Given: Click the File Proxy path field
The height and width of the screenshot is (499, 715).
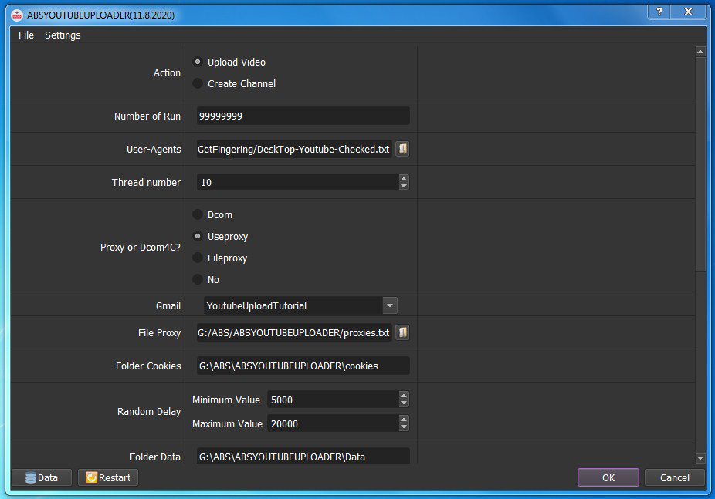Looking at the screenshot, I should pos(294,332).
